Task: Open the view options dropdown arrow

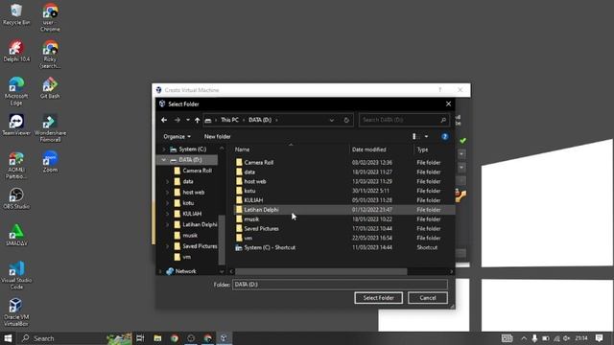Action: 426,136
